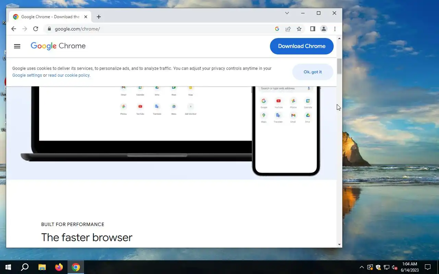The image size is (439, 274).
Task: Click the Google Chrome logo
Action: click(x=58, y=46)
